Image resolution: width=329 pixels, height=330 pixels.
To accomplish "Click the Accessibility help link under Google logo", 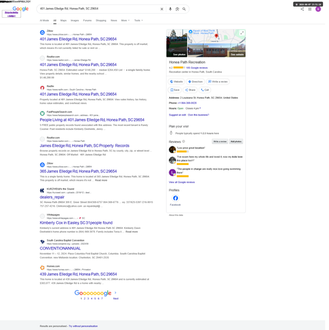I will click(11, 14).
